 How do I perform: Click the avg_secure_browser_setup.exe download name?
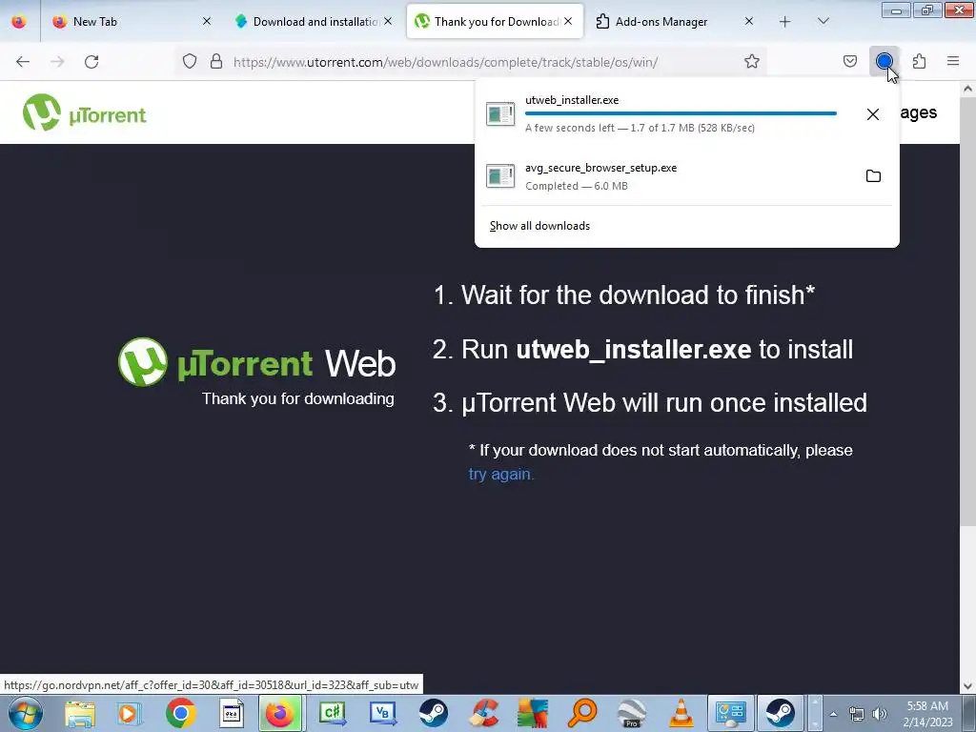pos(600,168)
